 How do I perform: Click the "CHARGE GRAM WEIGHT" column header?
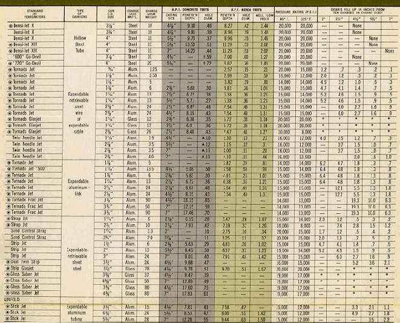coord(151,14)
